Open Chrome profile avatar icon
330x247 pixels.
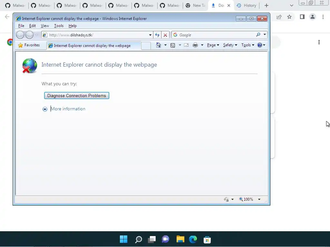(313, 17)
